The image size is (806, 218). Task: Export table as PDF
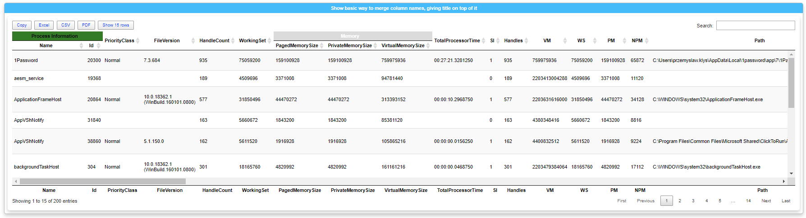coord(86,25)
